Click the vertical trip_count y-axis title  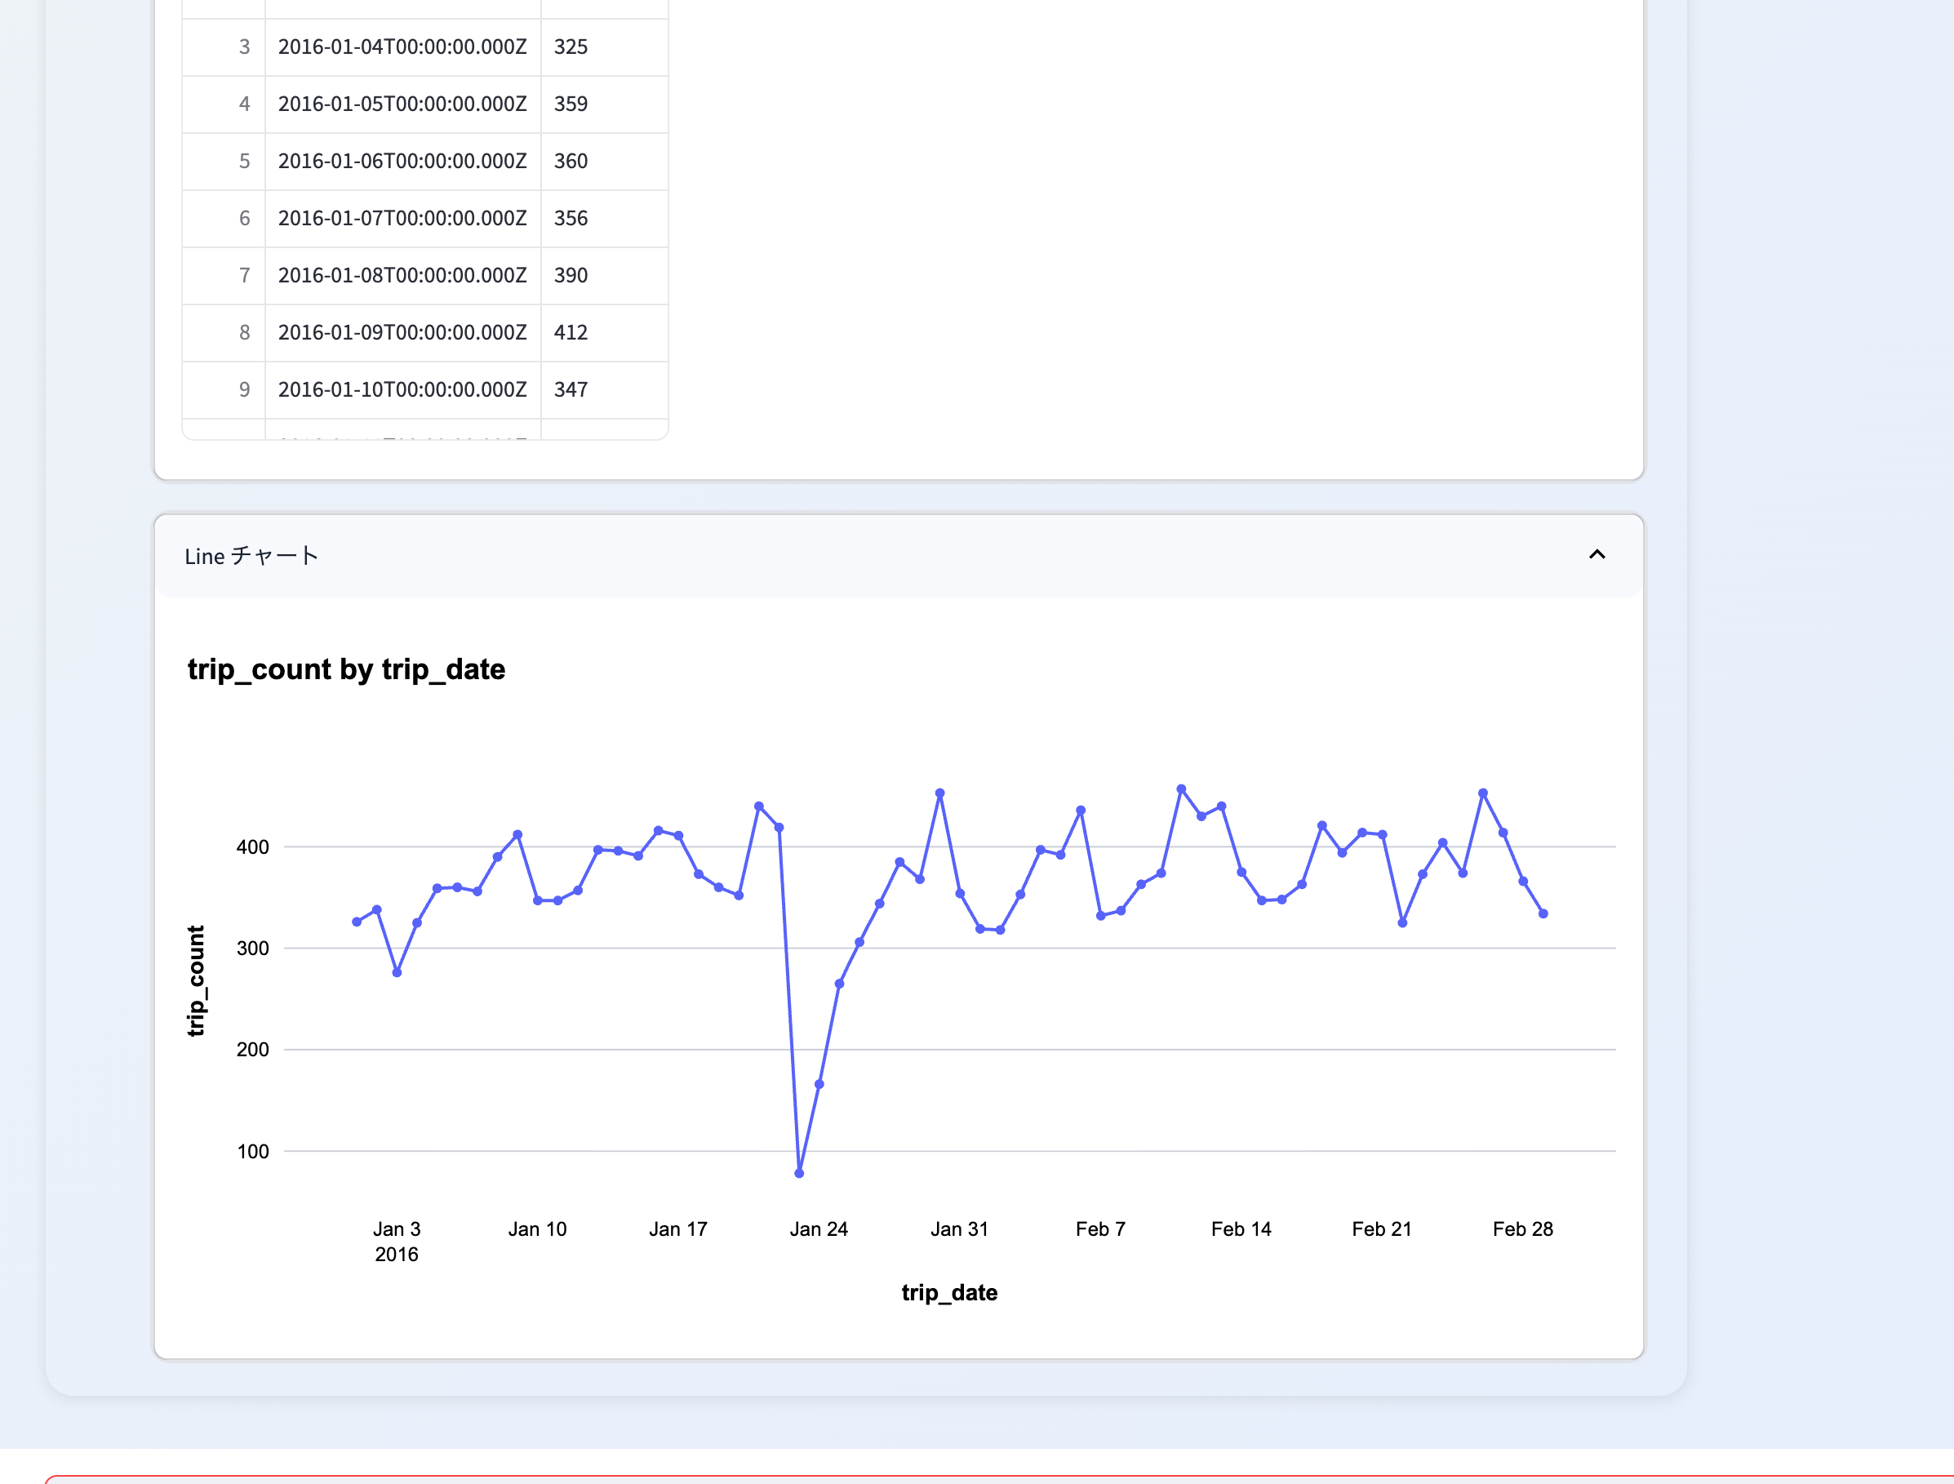pyautogui.click(x=196, y=980)
